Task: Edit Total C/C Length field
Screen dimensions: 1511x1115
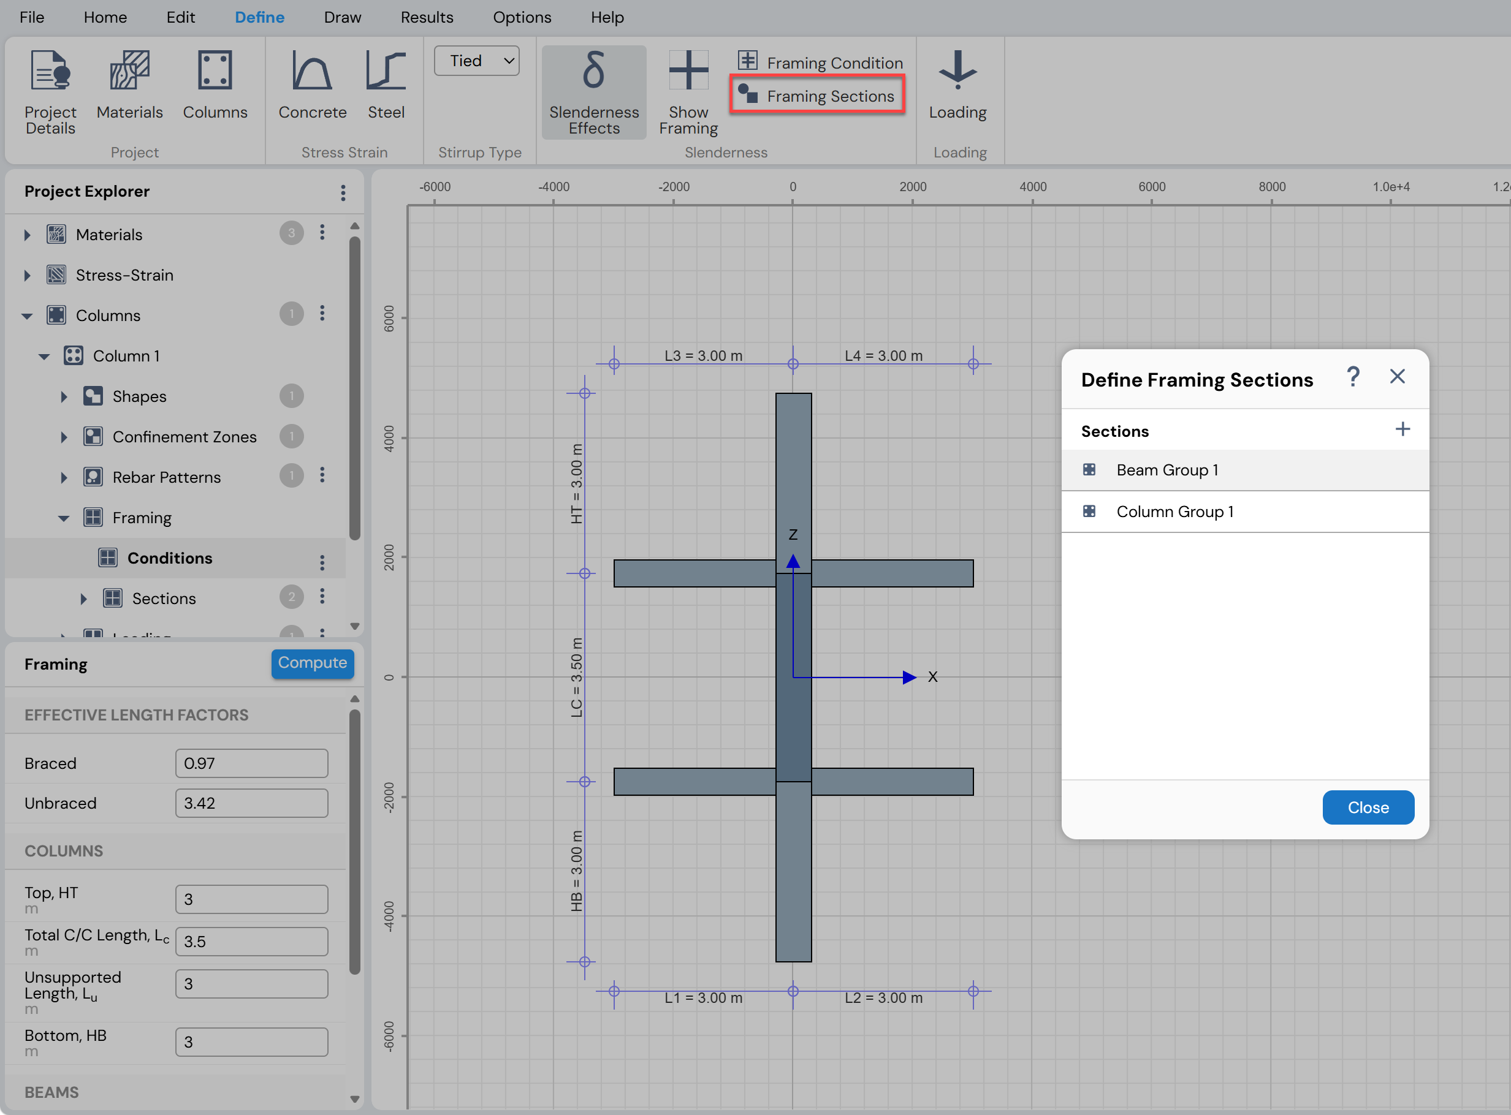Action: coord(251,942)
